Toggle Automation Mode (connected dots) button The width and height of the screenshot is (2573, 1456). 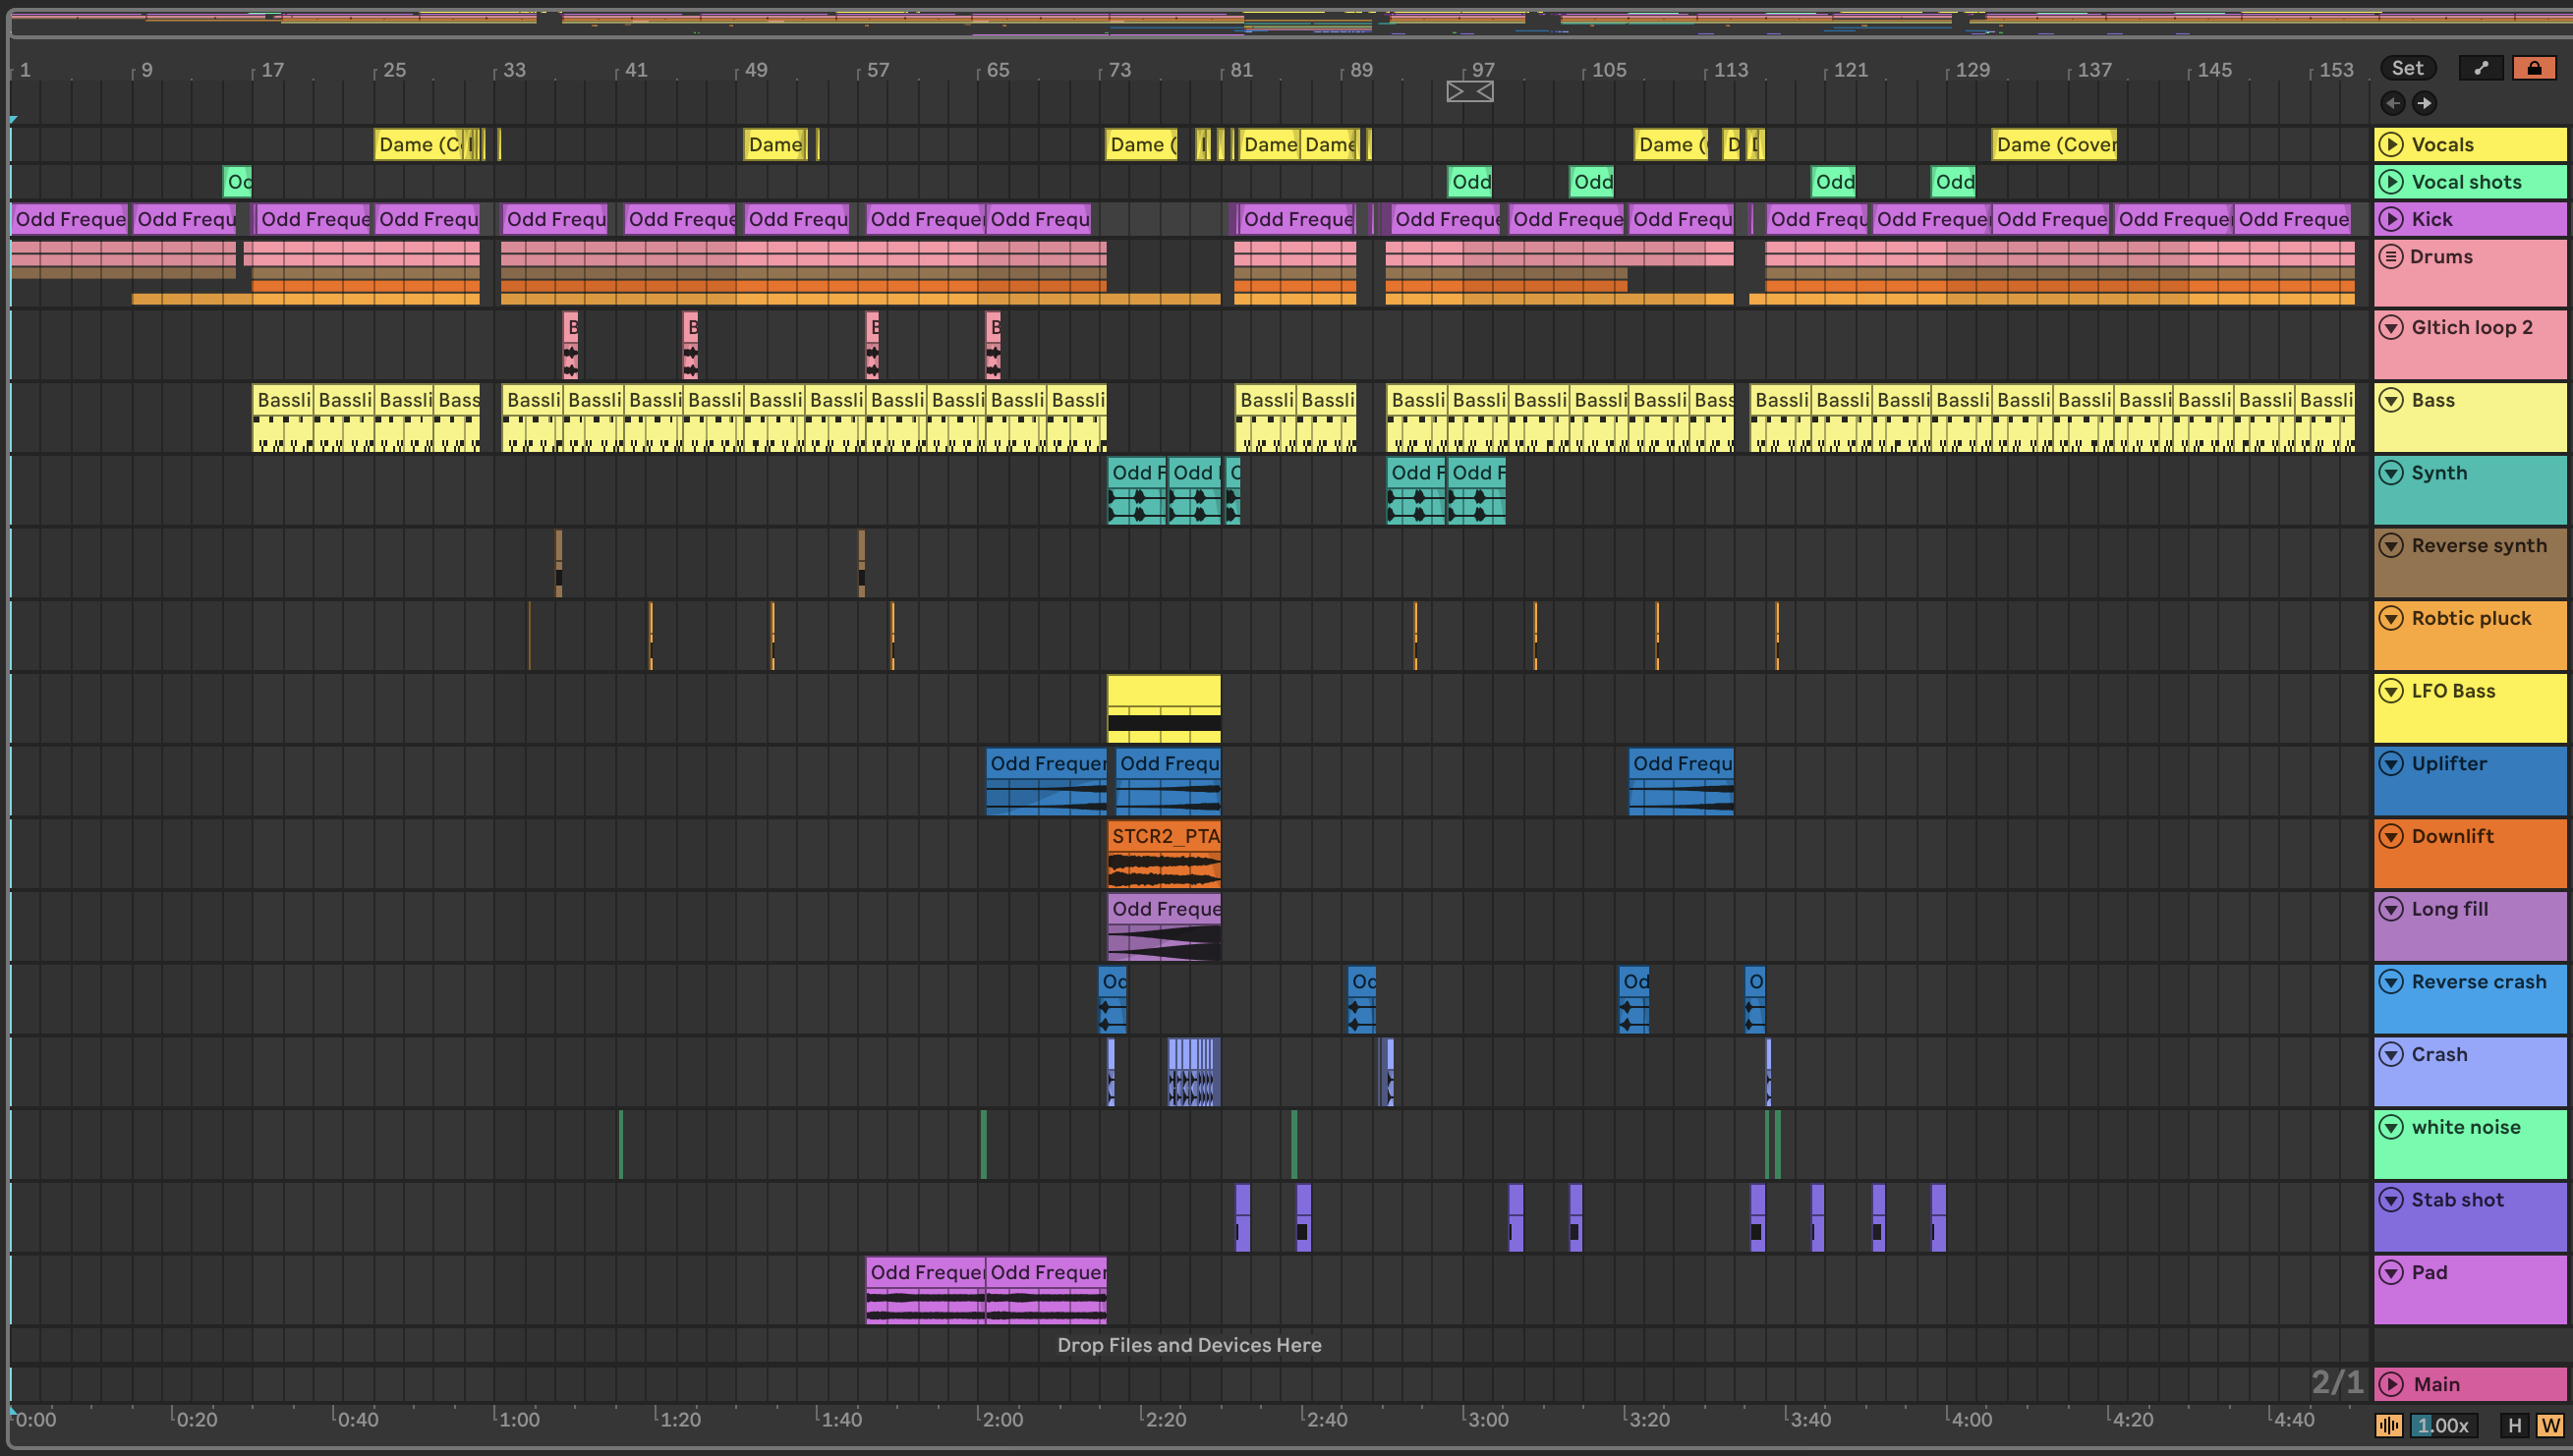pos(2481,68)
